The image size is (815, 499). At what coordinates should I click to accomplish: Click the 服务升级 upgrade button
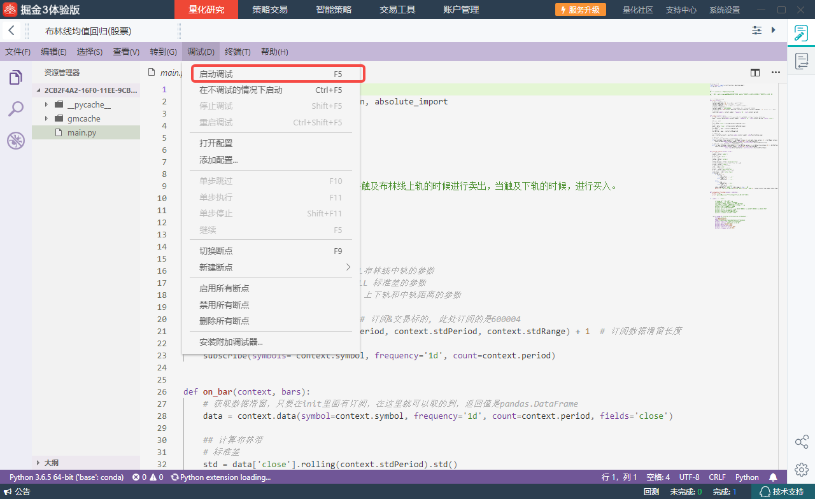click(580, 10)
